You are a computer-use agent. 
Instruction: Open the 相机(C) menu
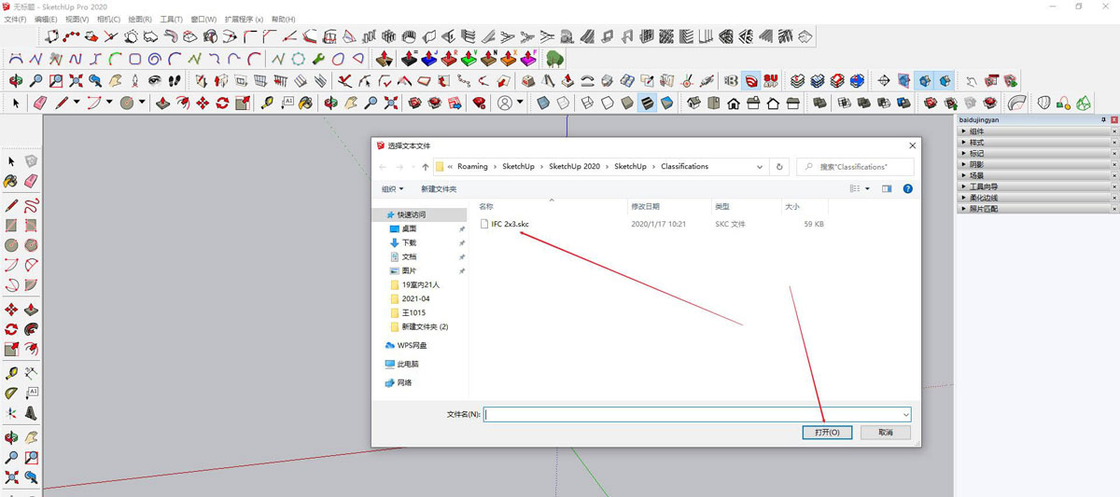(108, 19)
